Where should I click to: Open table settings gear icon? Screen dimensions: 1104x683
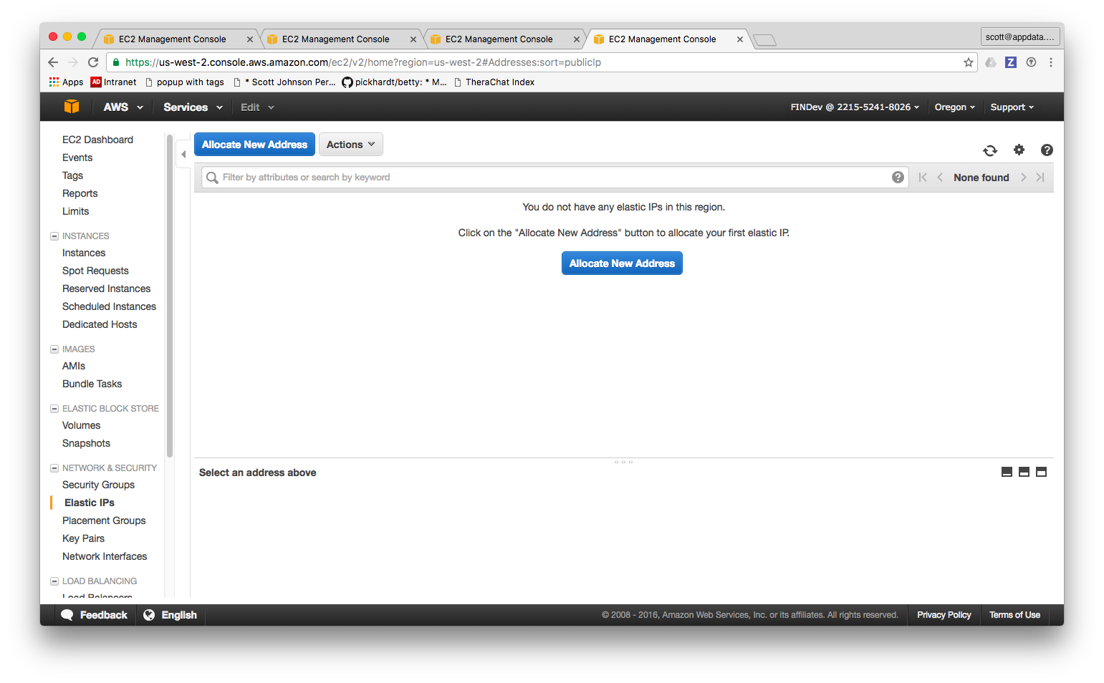tap(1019, 150)
